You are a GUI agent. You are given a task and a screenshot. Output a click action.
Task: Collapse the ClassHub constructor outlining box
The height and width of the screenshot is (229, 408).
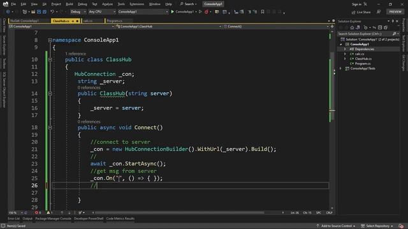coord(50,94)
